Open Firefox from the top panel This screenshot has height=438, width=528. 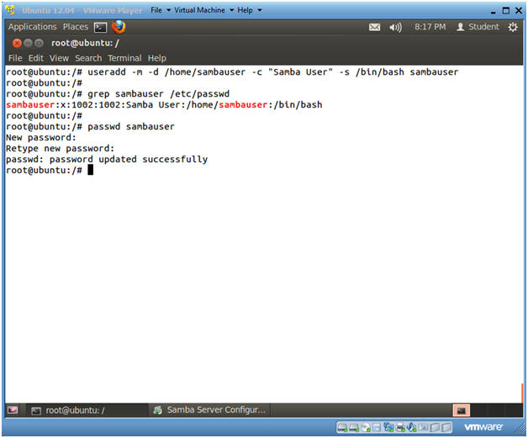(x=119, y=27)
